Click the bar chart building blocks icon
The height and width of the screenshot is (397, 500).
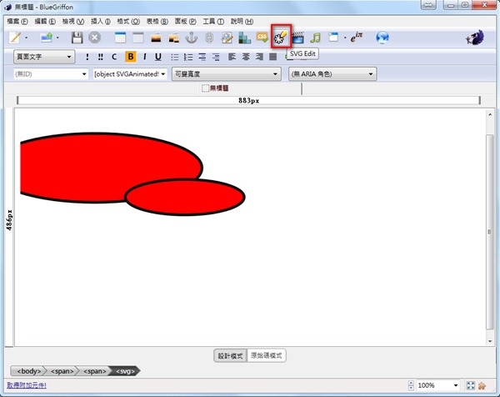coord(244,38)
